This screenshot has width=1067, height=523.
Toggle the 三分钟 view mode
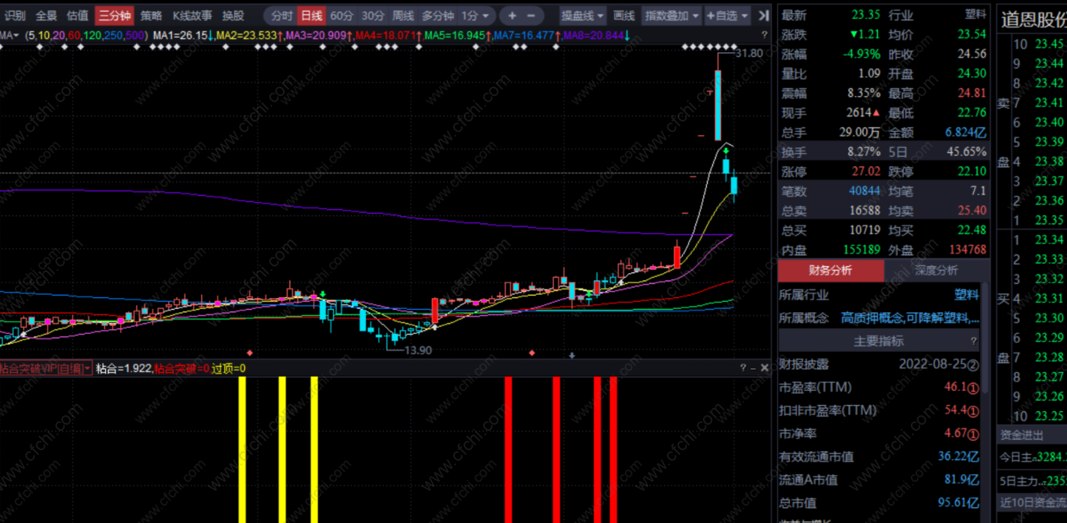(x=114, y=15)
